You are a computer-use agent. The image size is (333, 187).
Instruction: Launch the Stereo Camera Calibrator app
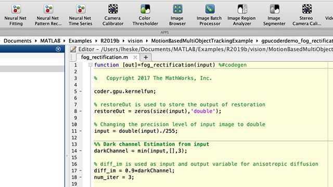click(x=306, y=15)
